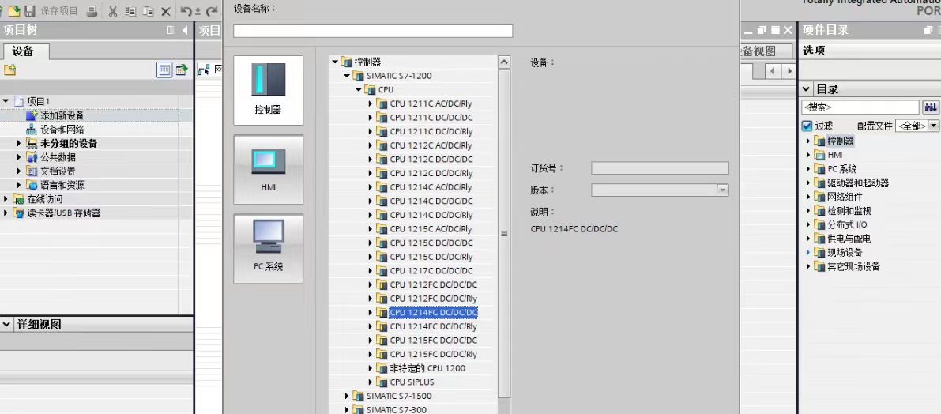The width and height of the screenshot is (941, 414).
Task: Click in the 设备名称 input field
Action: (373, 31)
